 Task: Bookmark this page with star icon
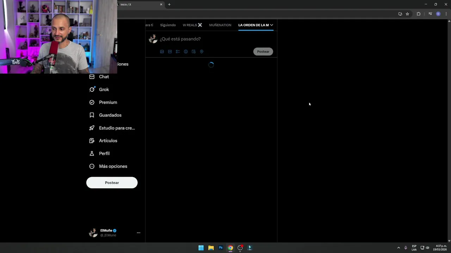tap(407, 14)
